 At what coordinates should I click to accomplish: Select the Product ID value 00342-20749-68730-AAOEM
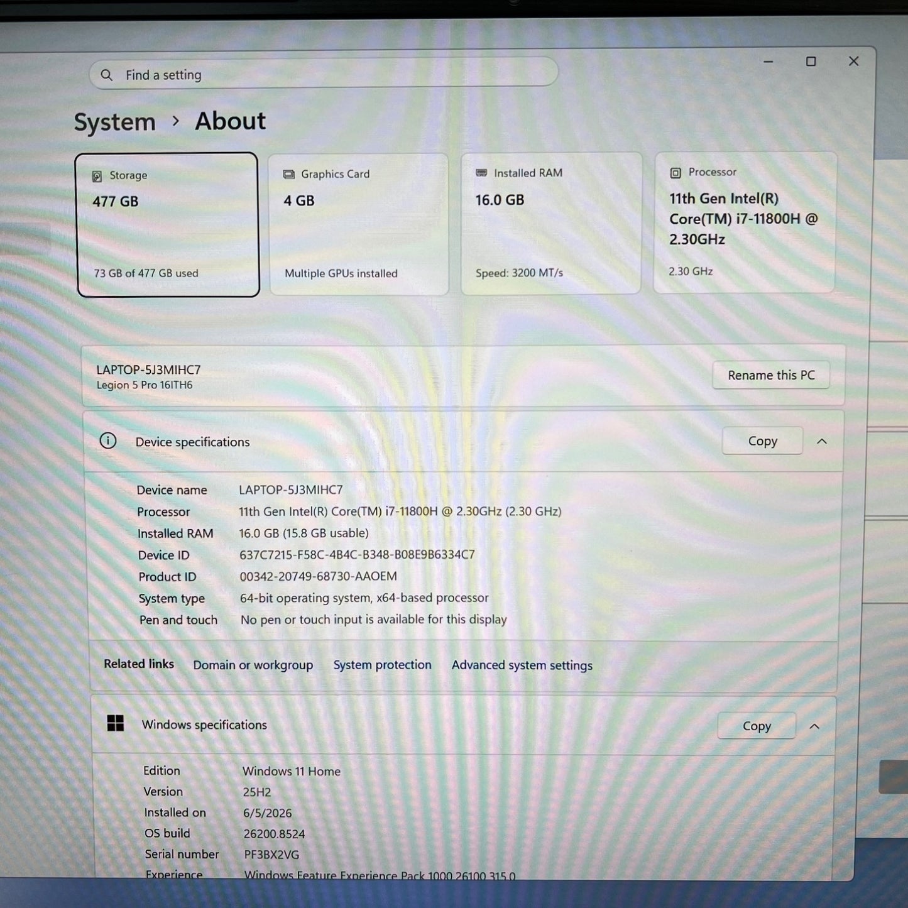point(318,576)
